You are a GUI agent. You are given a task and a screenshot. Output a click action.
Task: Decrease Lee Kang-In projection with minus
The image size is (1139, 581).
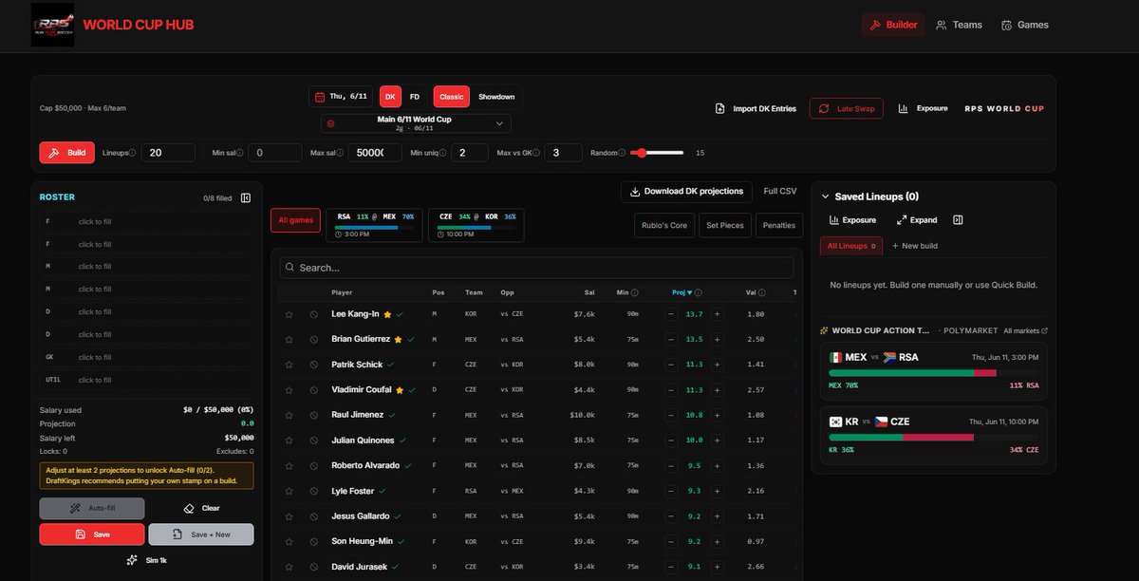(671, 314)
